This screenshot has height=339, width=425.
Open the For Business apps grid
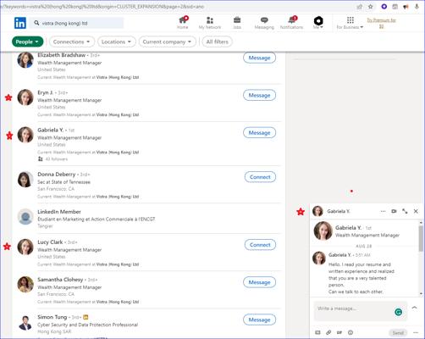click(350, 20)
